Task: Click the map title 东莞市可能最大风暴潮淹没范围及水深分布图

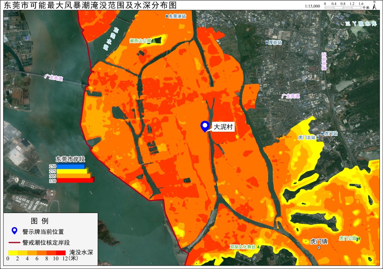Action: point(90,5)
